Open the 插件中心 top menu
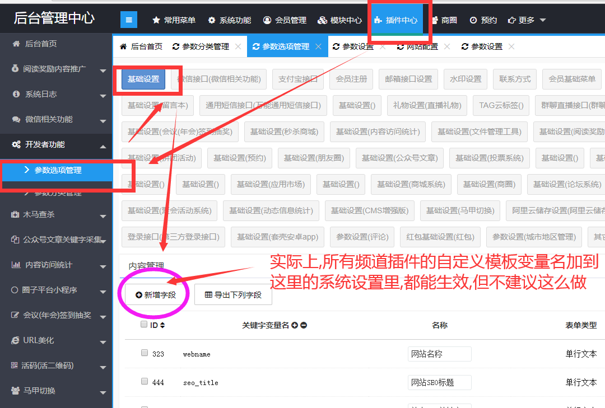 (396, 20)
